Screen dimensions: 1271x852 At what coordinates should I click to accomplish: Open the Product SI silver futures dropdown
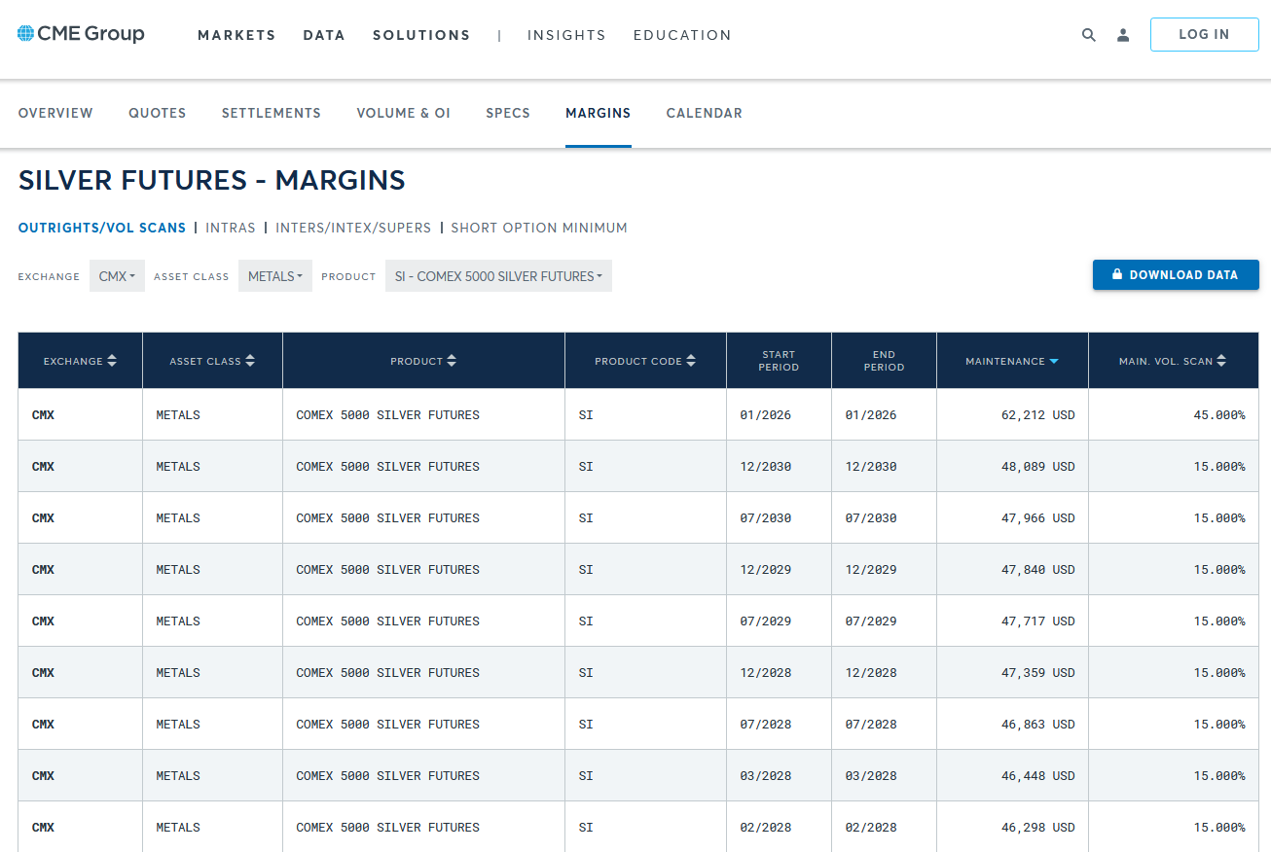tap(498, 276)
